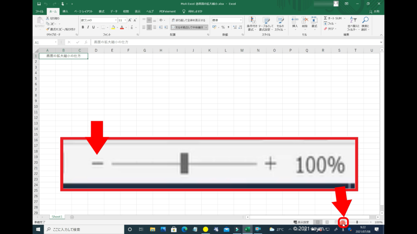
Task: Click the Bold formatting icon
Action: pos(83,27)
